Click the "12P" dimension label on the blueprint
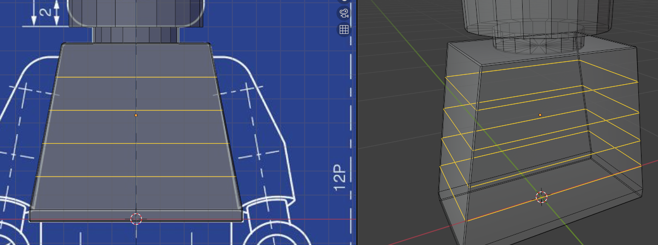 340,178
